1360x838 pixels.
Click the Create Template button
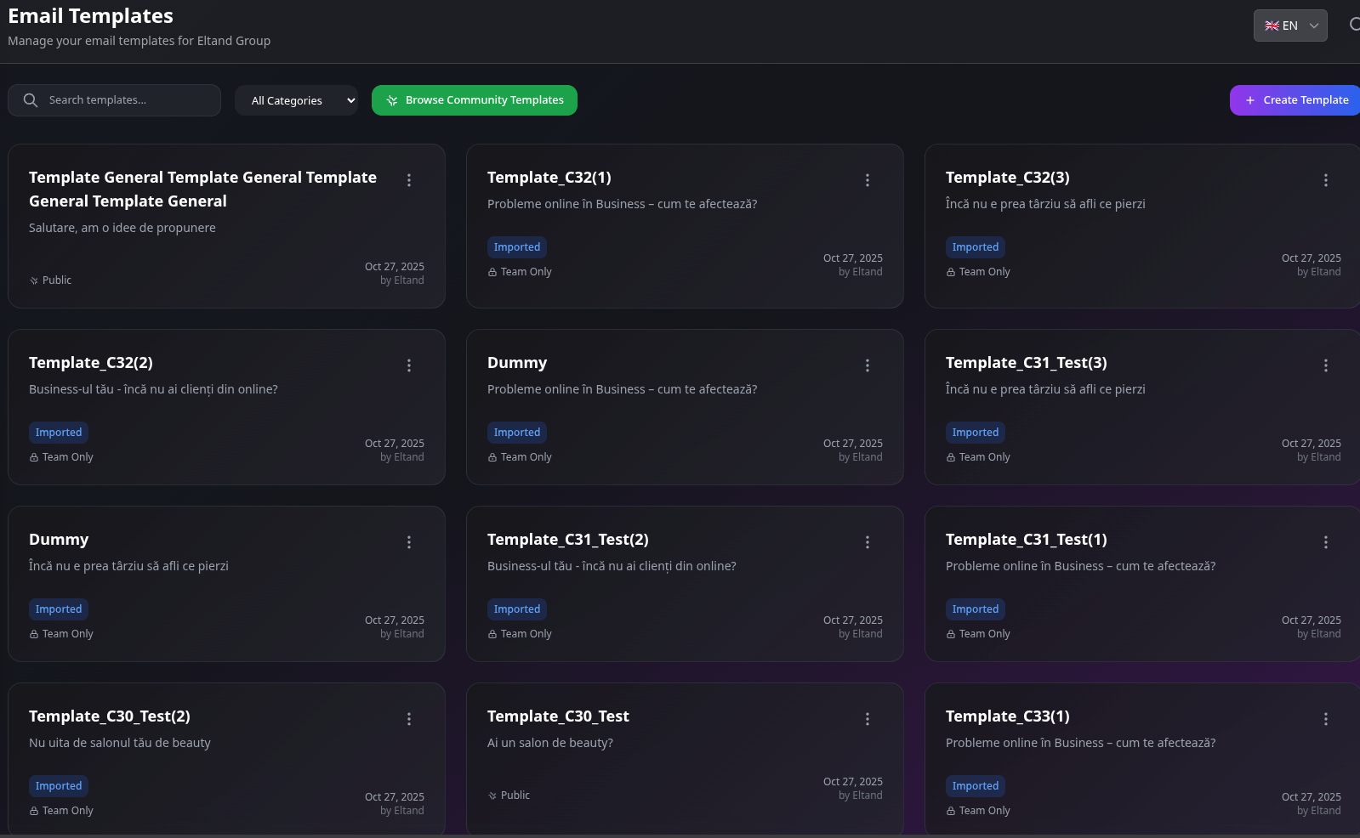(1296, 100)
